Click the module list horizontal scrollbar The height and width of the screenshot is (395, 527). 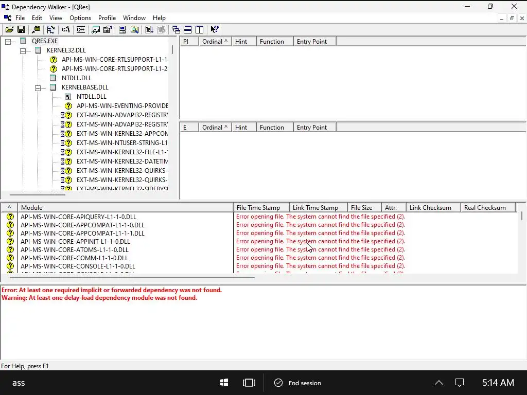tap(132, 278)
